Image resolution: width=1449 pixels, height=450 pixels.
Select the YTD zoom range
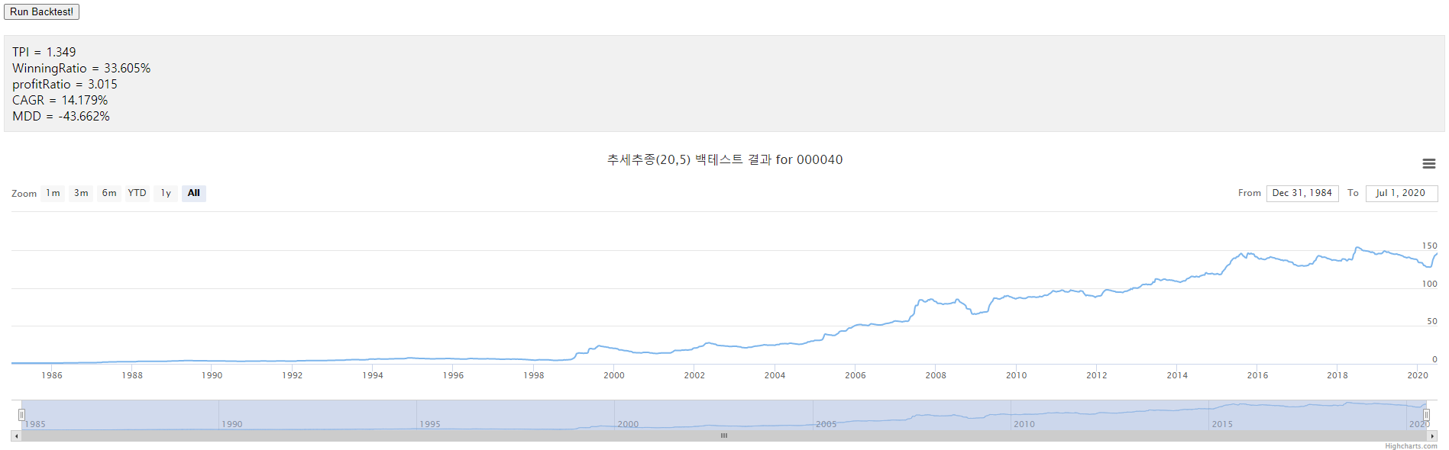click(x=137, y=193)
